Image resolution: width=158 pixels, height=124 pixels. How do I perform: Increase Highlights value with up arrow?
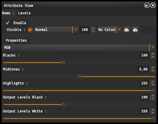point(153,82)
